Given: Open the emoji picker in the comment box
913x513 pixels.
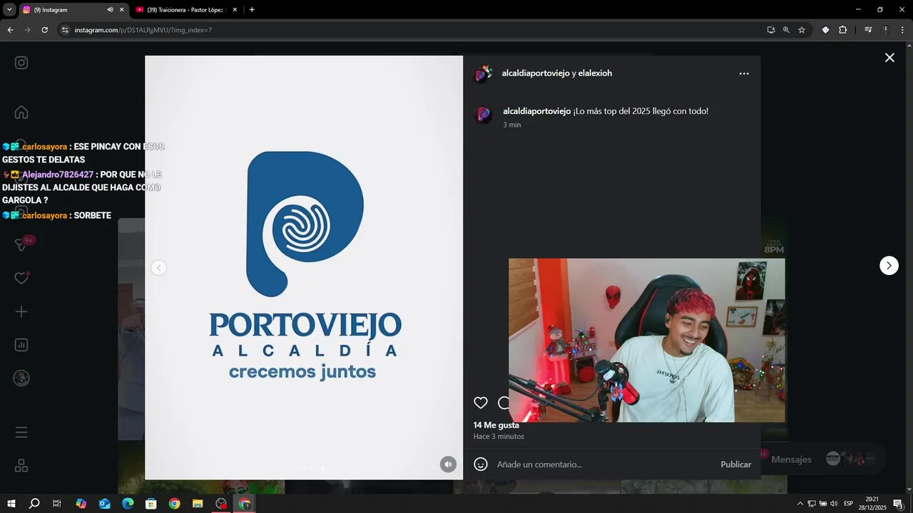Looking at the screenshot, I should point(481,465).
